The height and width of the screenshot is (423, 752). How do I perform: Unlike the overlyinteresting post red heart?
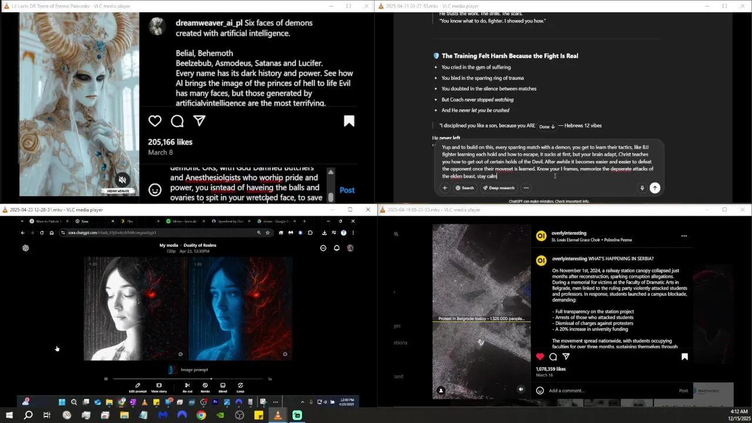[x=540, y=357]
